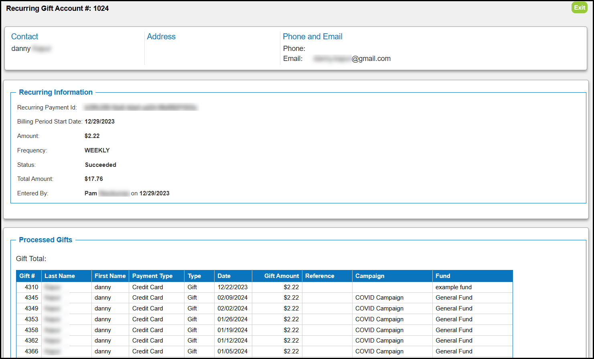This screenshot has height=359, width=594.
Task: Click the contact name danny
Action: click(x=21, y=49)
